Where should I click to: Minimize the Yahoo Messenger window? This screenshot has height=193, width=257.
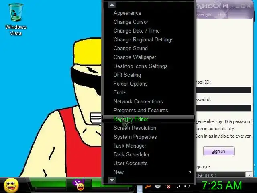(x=237, y=6)
